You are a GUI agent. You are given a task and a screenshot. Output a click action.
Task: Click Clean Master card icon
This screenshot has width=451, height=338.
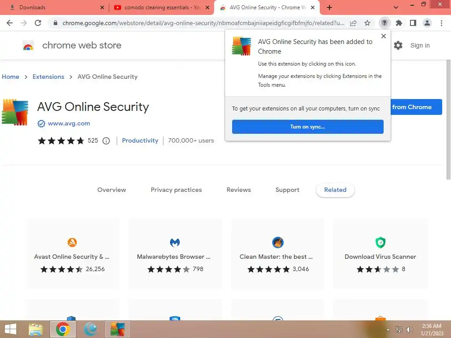tap(278, 242)
